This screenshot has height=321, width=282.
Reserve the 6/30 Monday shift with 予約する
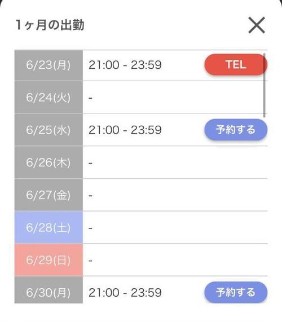pyautogui.click(x=236, y=292)
